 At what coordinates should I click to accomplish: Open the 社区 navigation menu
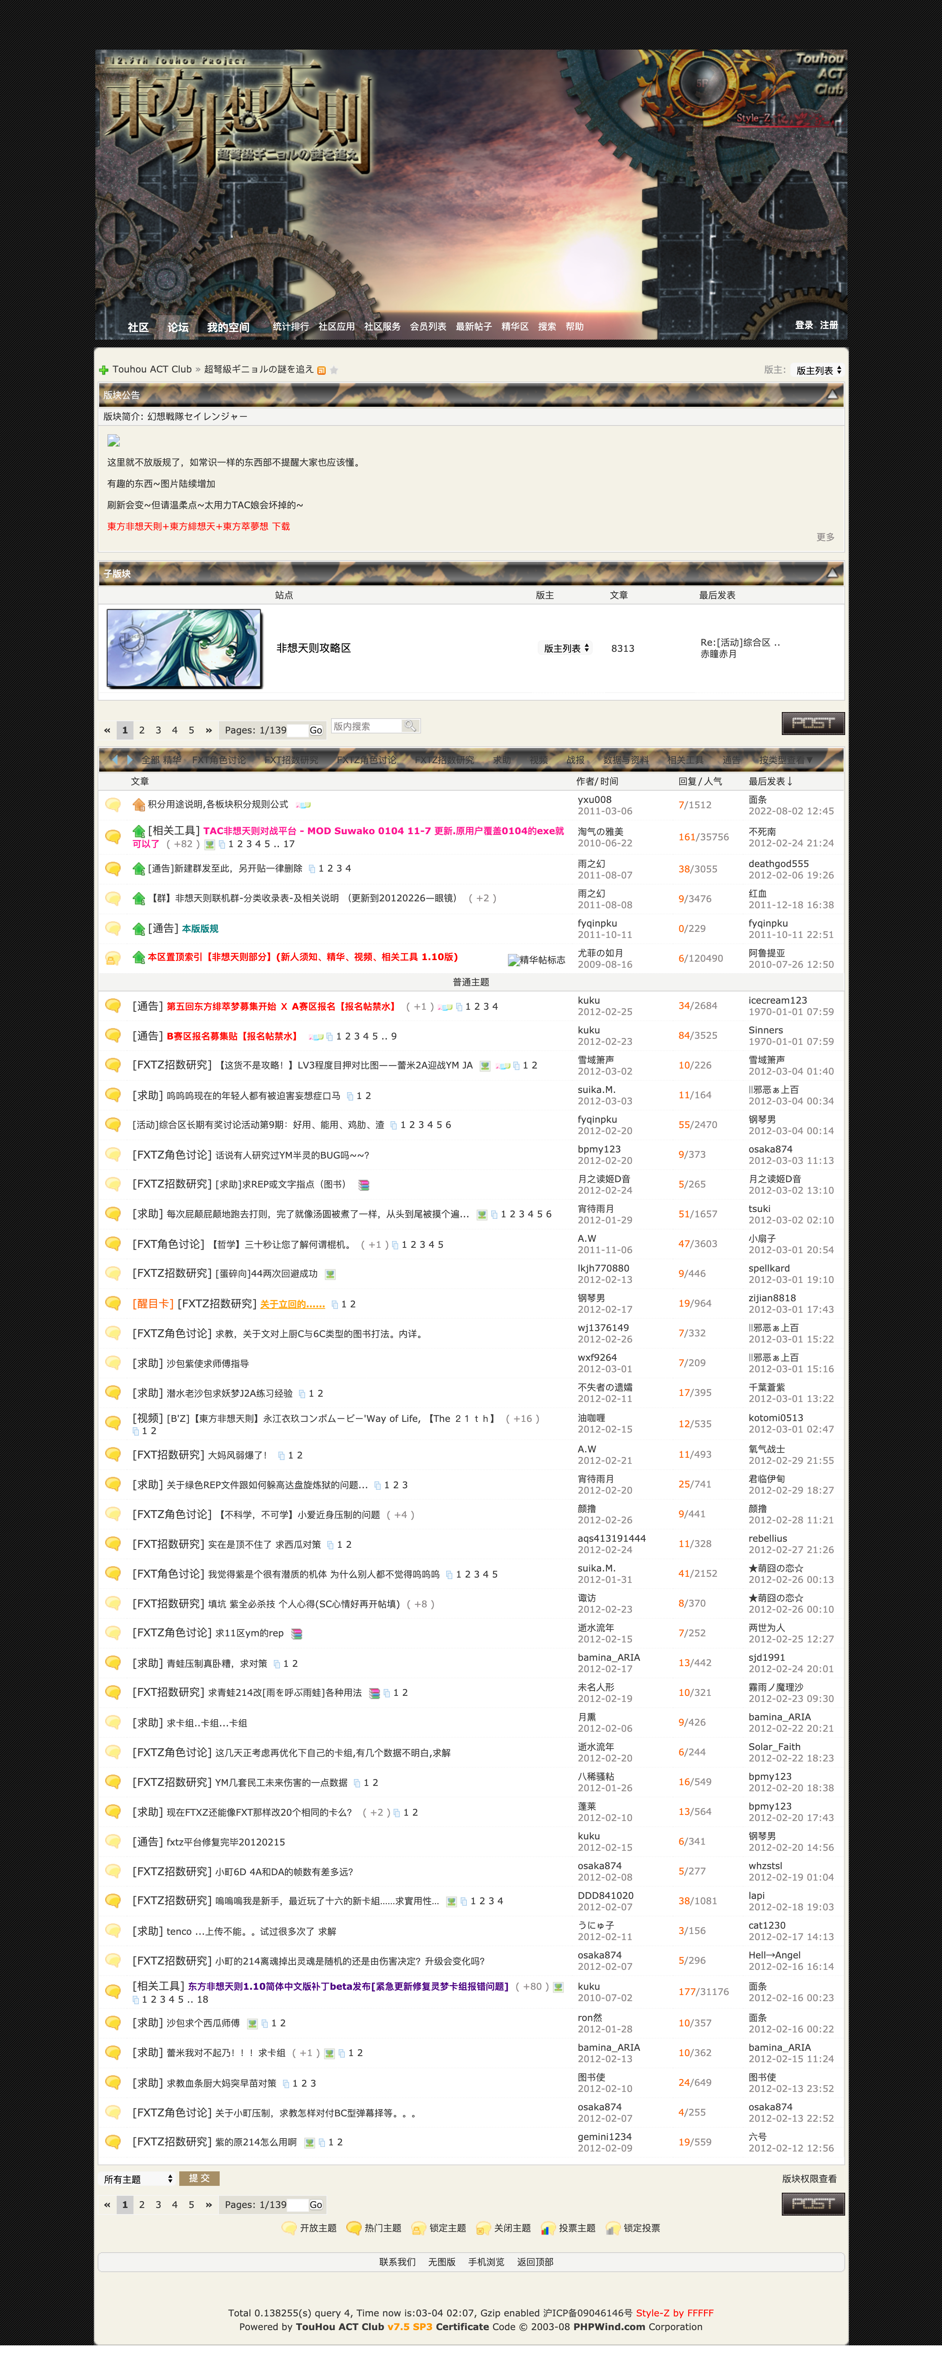[x=138, y=327]
